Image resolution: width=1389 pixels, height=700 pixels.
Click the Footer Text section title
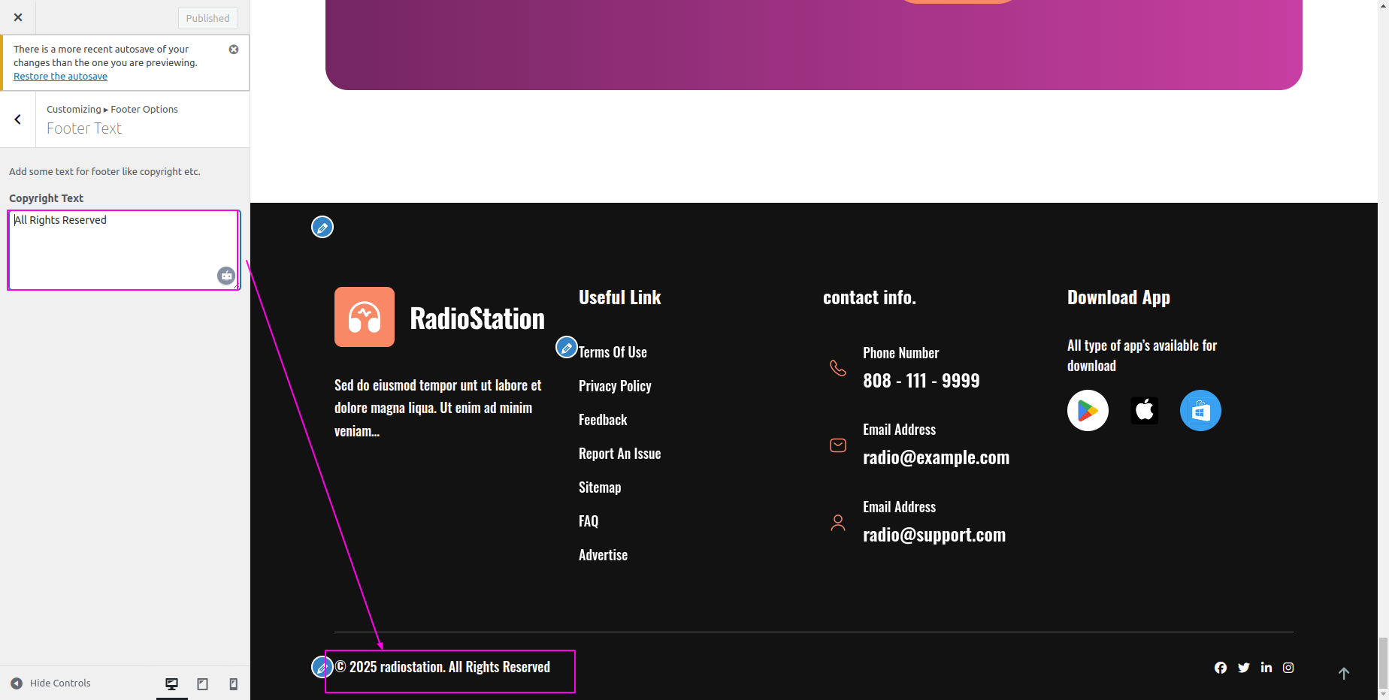point(84,128)
